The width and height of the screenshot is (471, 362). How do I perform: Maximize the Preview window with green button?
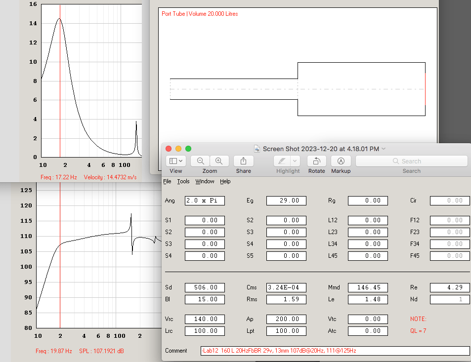pyautogui.click(x=188, y=149)
